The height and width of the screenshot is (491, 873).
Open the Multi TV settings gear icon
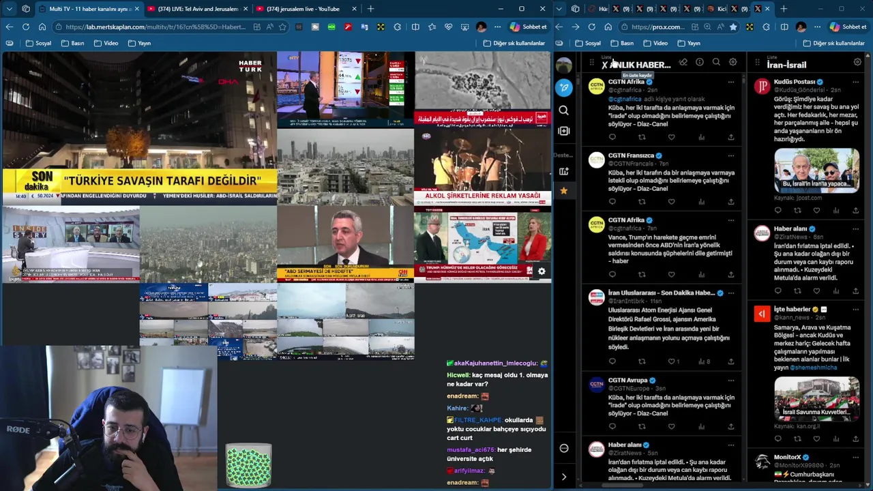(x=542, y=271)
